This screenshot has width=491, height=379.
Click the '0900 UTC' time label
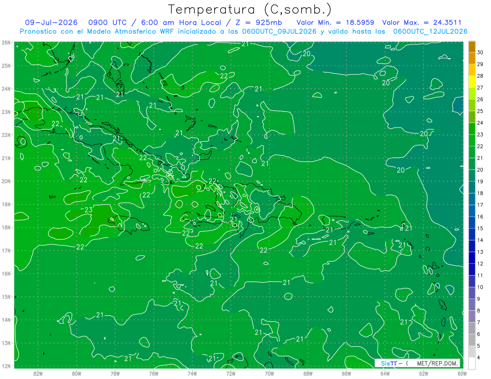click(x=108, y=22)
